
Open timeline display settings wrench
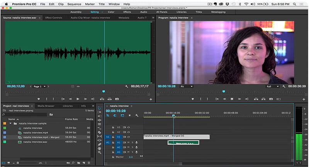(137, 115)
